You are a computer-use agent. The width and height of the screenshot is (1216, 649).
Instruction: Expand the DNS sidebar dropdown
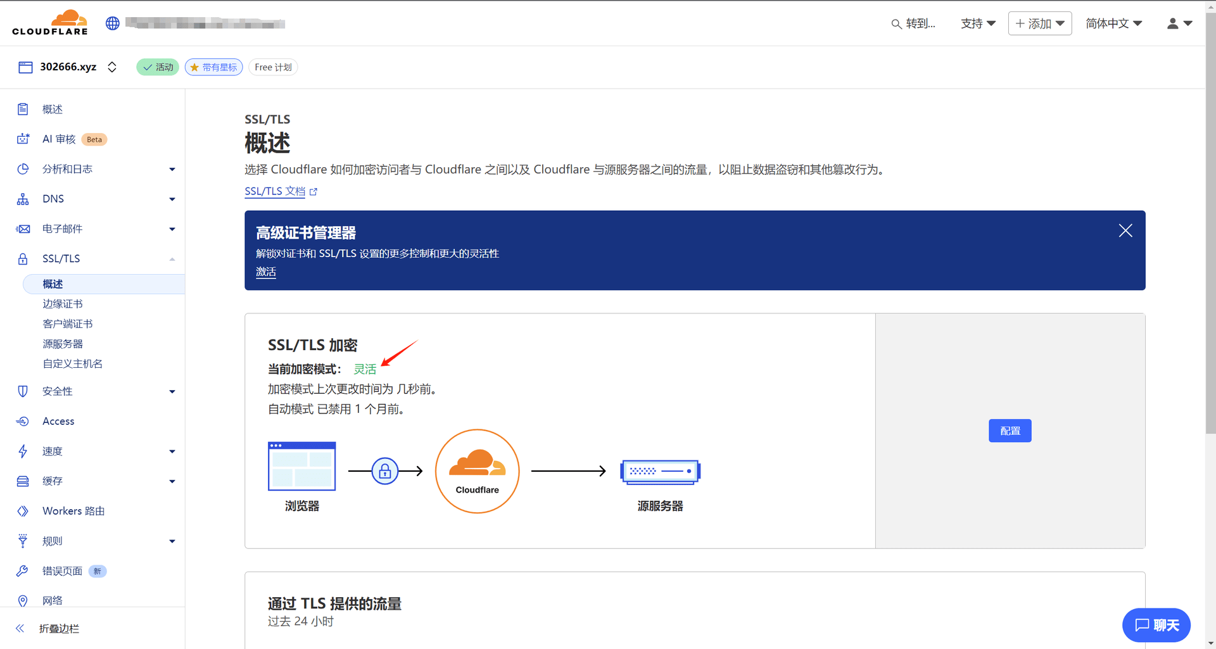(172, 198)
